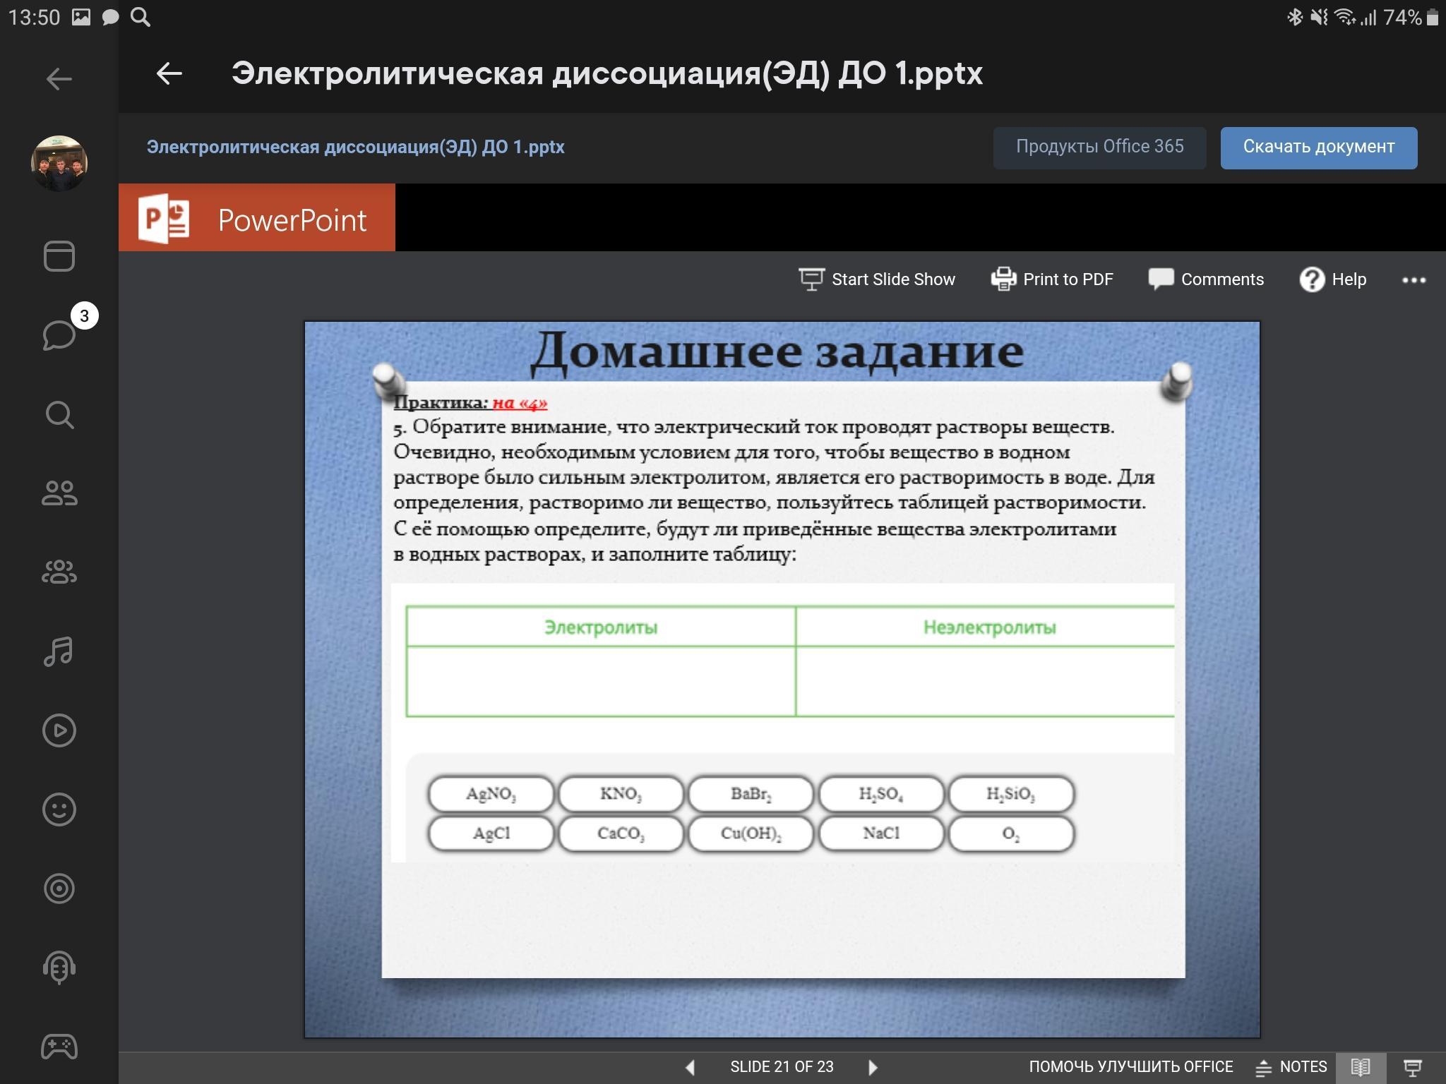The image size is (1446, 1084).
Task: Open the three-dots more options menu
Action: (x=1414, y=280)
